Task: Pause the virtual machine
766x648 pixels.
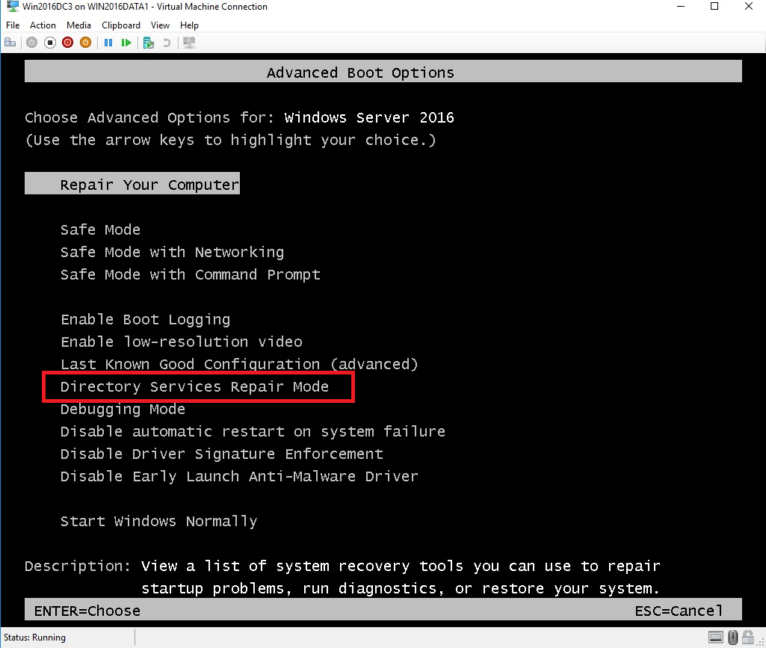Action: coord(108,43)
